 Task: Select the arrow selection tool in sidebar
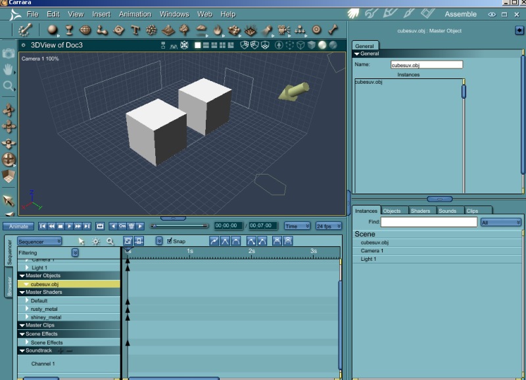[9, 200]
